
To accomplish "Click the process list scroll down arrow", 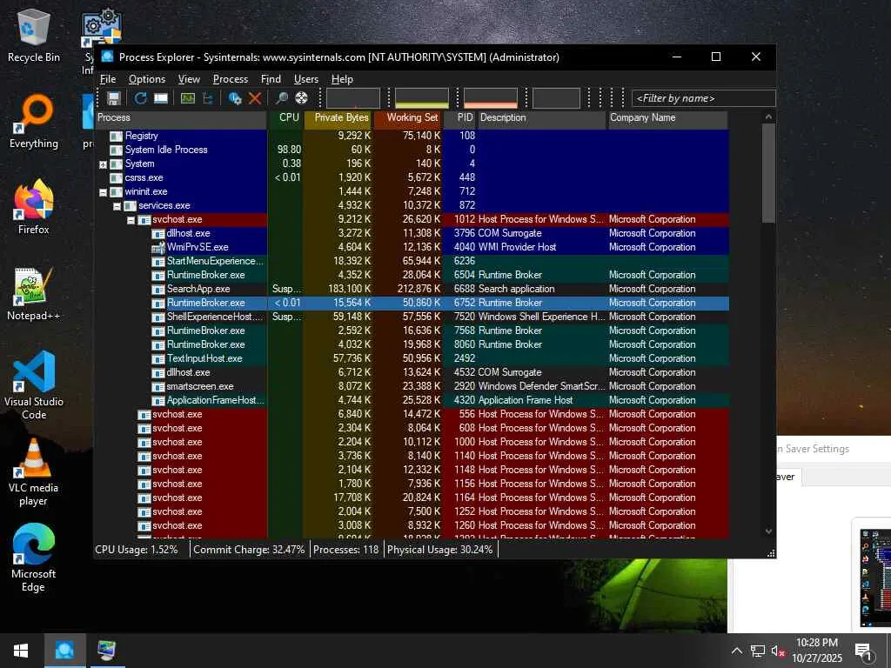I will click(x=768, y=531).
